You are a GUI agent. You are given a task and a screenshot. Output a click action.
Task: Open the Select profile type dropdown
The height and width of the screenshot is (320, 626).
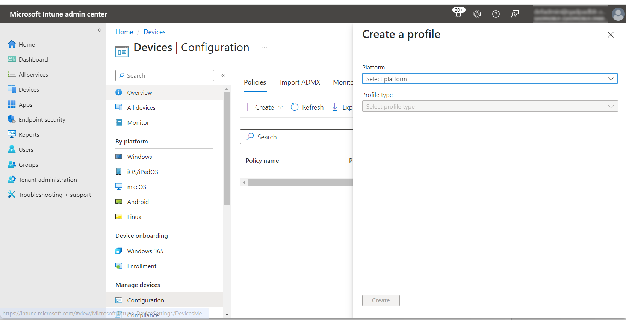point(490,106)
